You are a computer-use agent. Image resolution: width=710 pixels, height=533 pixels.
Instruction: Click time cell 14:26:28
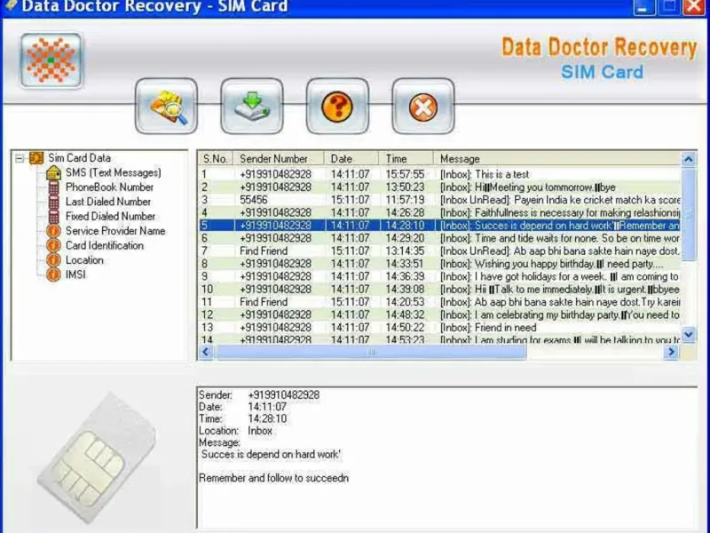(405, 212)
